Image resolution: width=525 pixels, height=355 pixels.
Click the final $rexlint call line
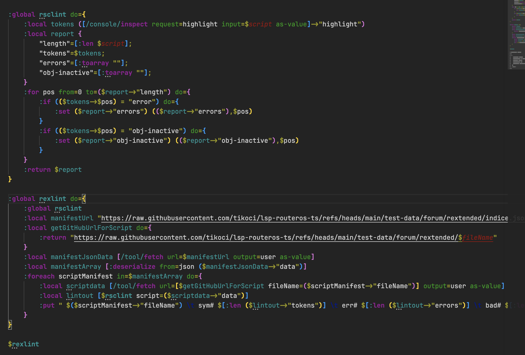23,344
